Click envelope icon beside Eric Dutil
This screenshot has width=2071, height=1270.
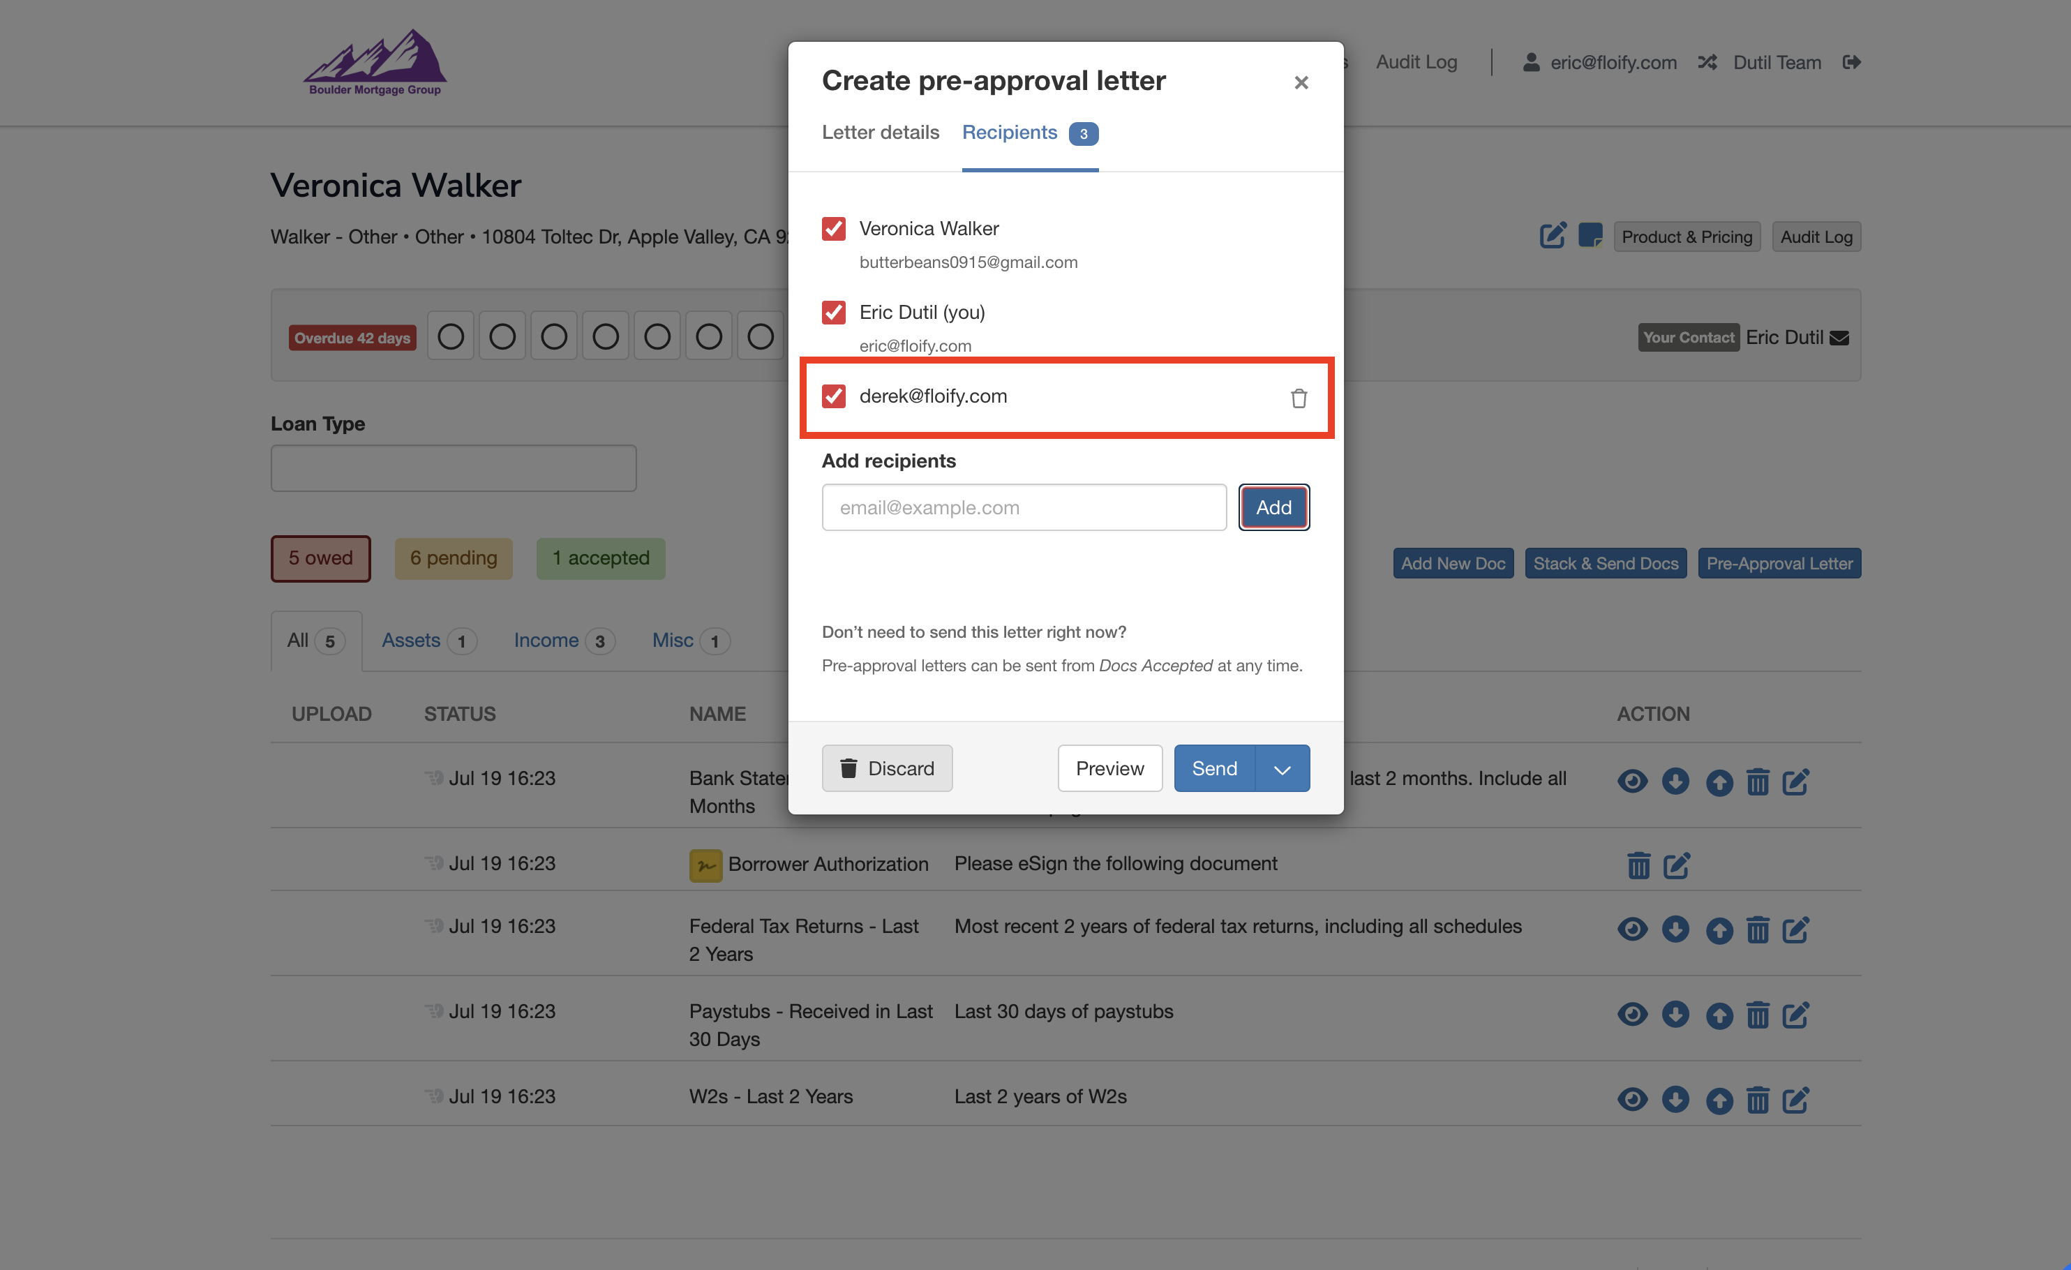pos(1839,338)
